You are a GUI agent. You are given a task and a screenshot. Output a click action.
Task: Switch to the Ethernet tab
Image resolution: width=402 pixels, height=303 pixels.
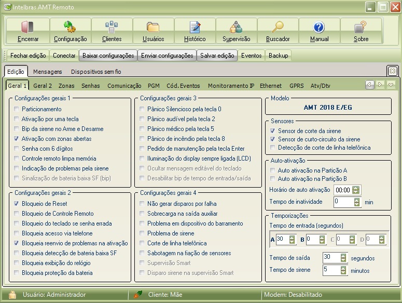click(x=270, y=86)
